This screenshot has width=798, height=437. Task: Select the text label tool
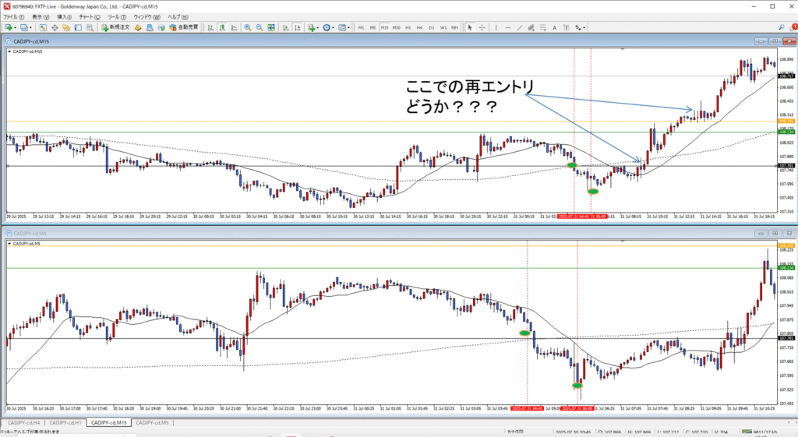tap(566, 27)
